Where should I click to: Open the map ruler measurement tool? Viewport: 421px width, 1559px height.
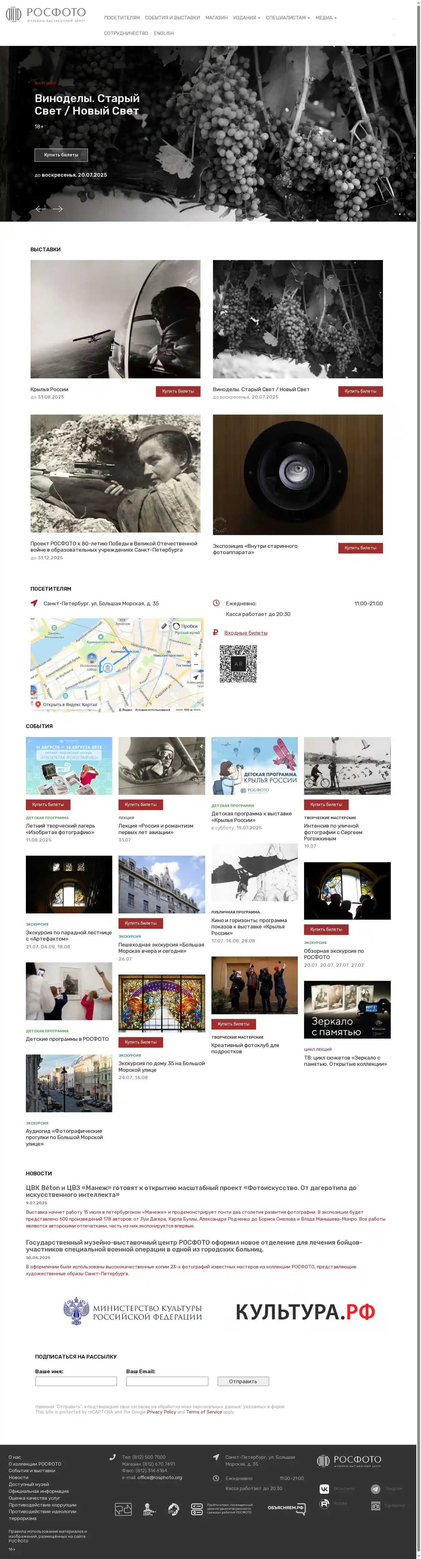tap(164, 626)
